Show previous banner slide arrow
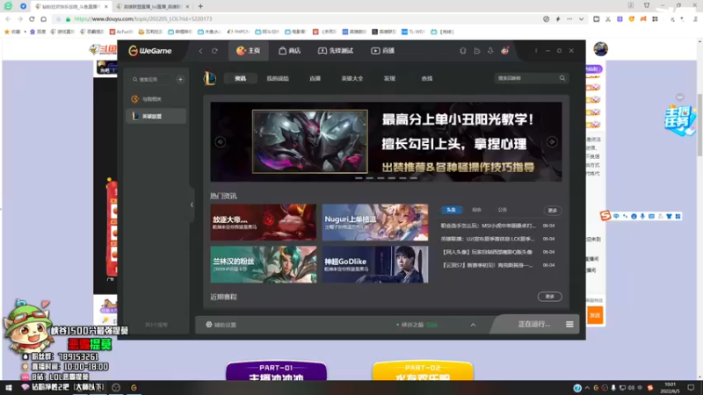 221,142
